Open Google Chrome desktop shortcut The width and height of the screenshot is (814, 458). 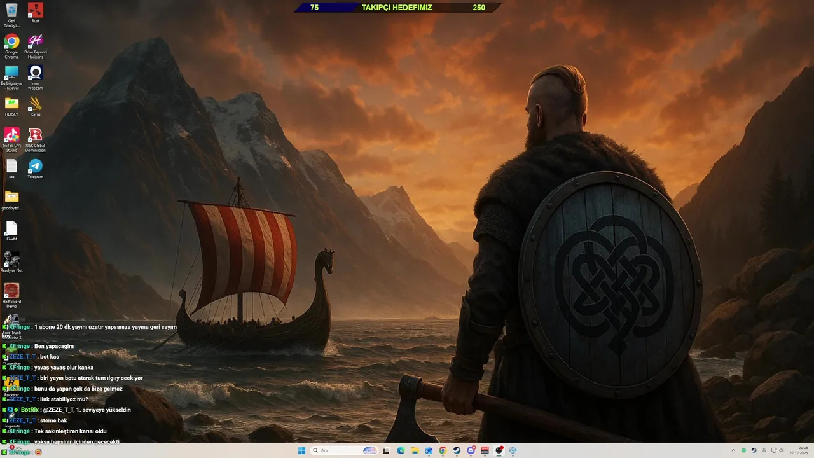point(11,46)
